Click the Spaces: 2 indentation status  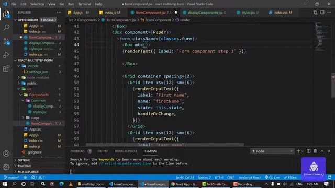pos(204,178)
